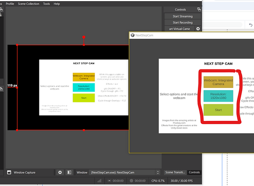Click the recording status timer icon
This screenshot has height=186, width=254.
132,181
